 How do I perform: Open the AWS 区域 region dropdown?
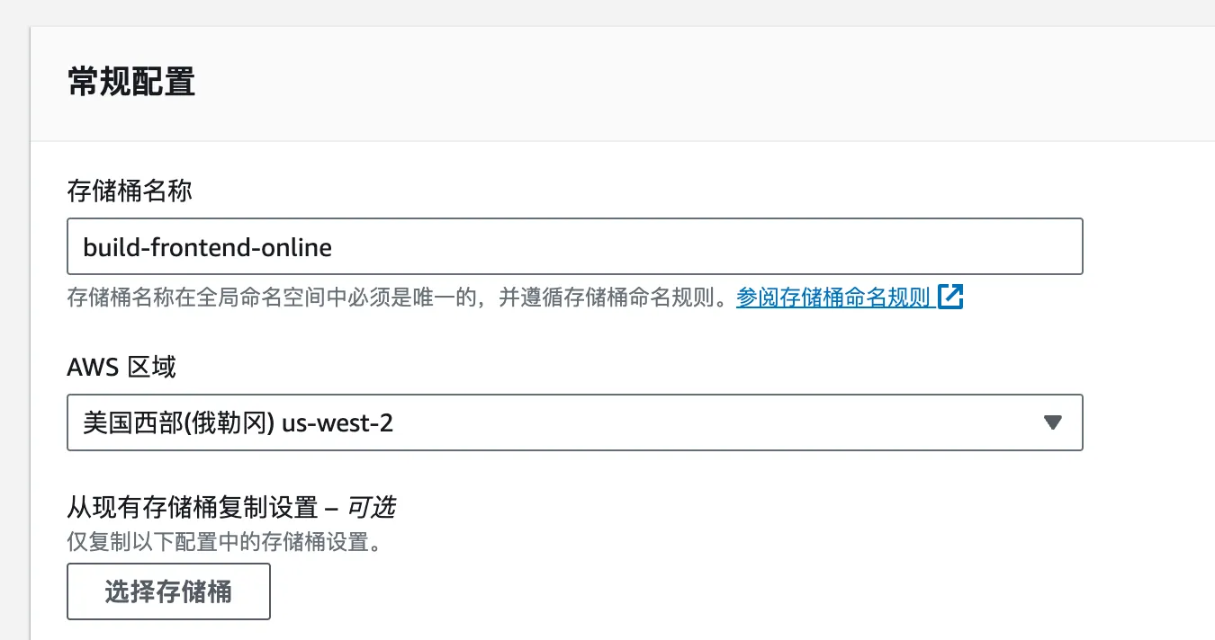pyautogui.click(x=574, y=422)
